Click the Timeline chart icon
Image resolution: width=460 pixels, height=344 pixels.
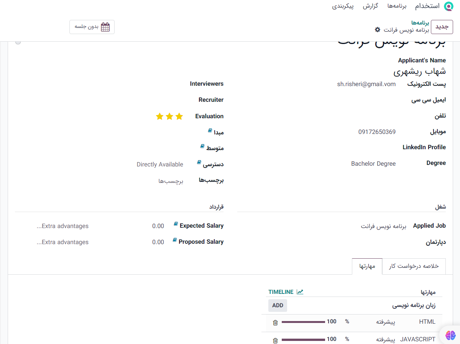[x=300, y=292]
